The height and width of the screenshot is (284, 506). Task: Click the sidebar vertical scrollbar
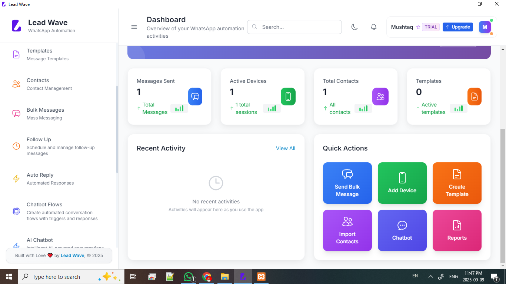click(x=117, y=129)
